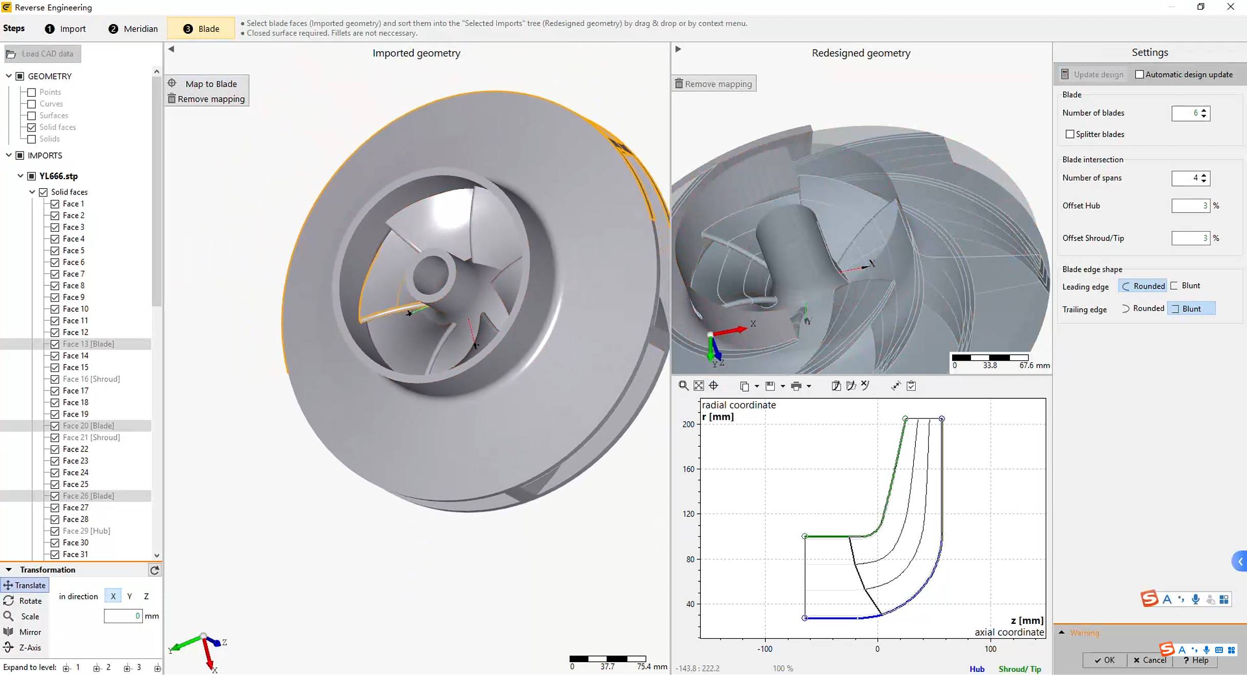Click the fit view icon in diagram toolbar
The height and width of the screenshot is (675, 1247).
click(699, 386)
